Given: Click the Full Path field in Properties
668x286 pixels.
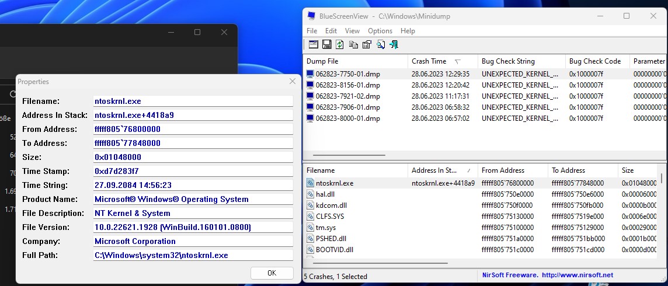Looking at the screenshot, I should coord(193,256).
